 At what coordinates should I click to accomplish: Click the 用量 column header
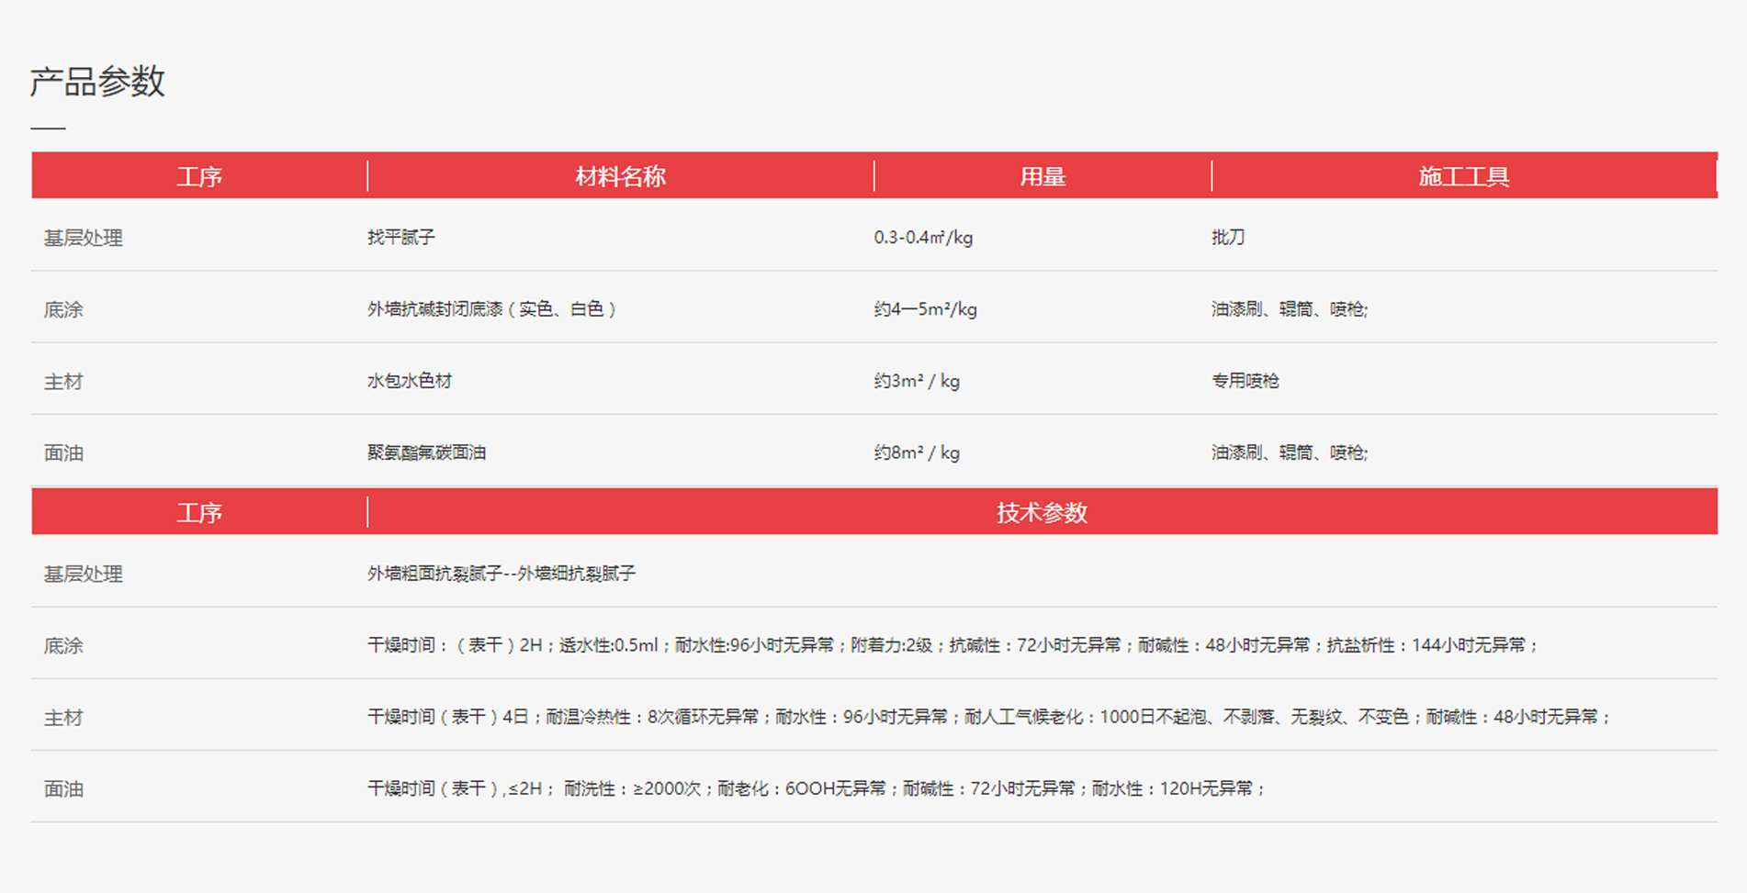[1042, 176]
